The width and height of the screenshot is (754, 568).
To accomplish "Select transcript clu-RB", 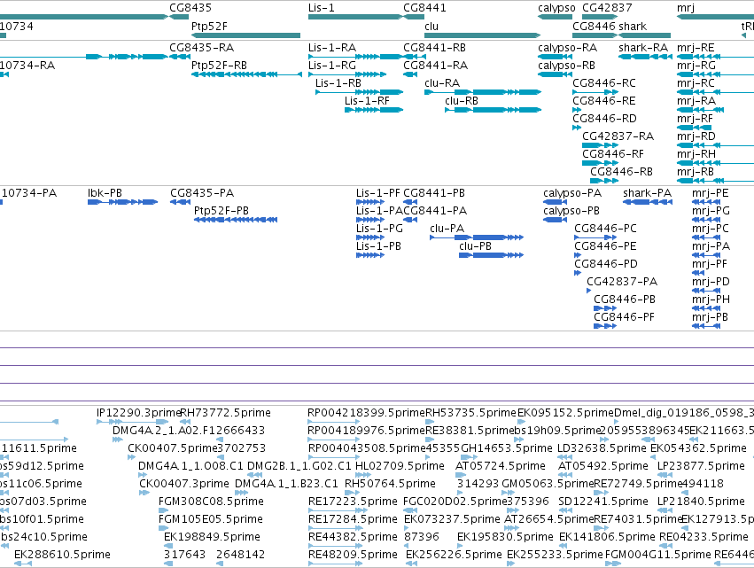I will tap(461, 101).
